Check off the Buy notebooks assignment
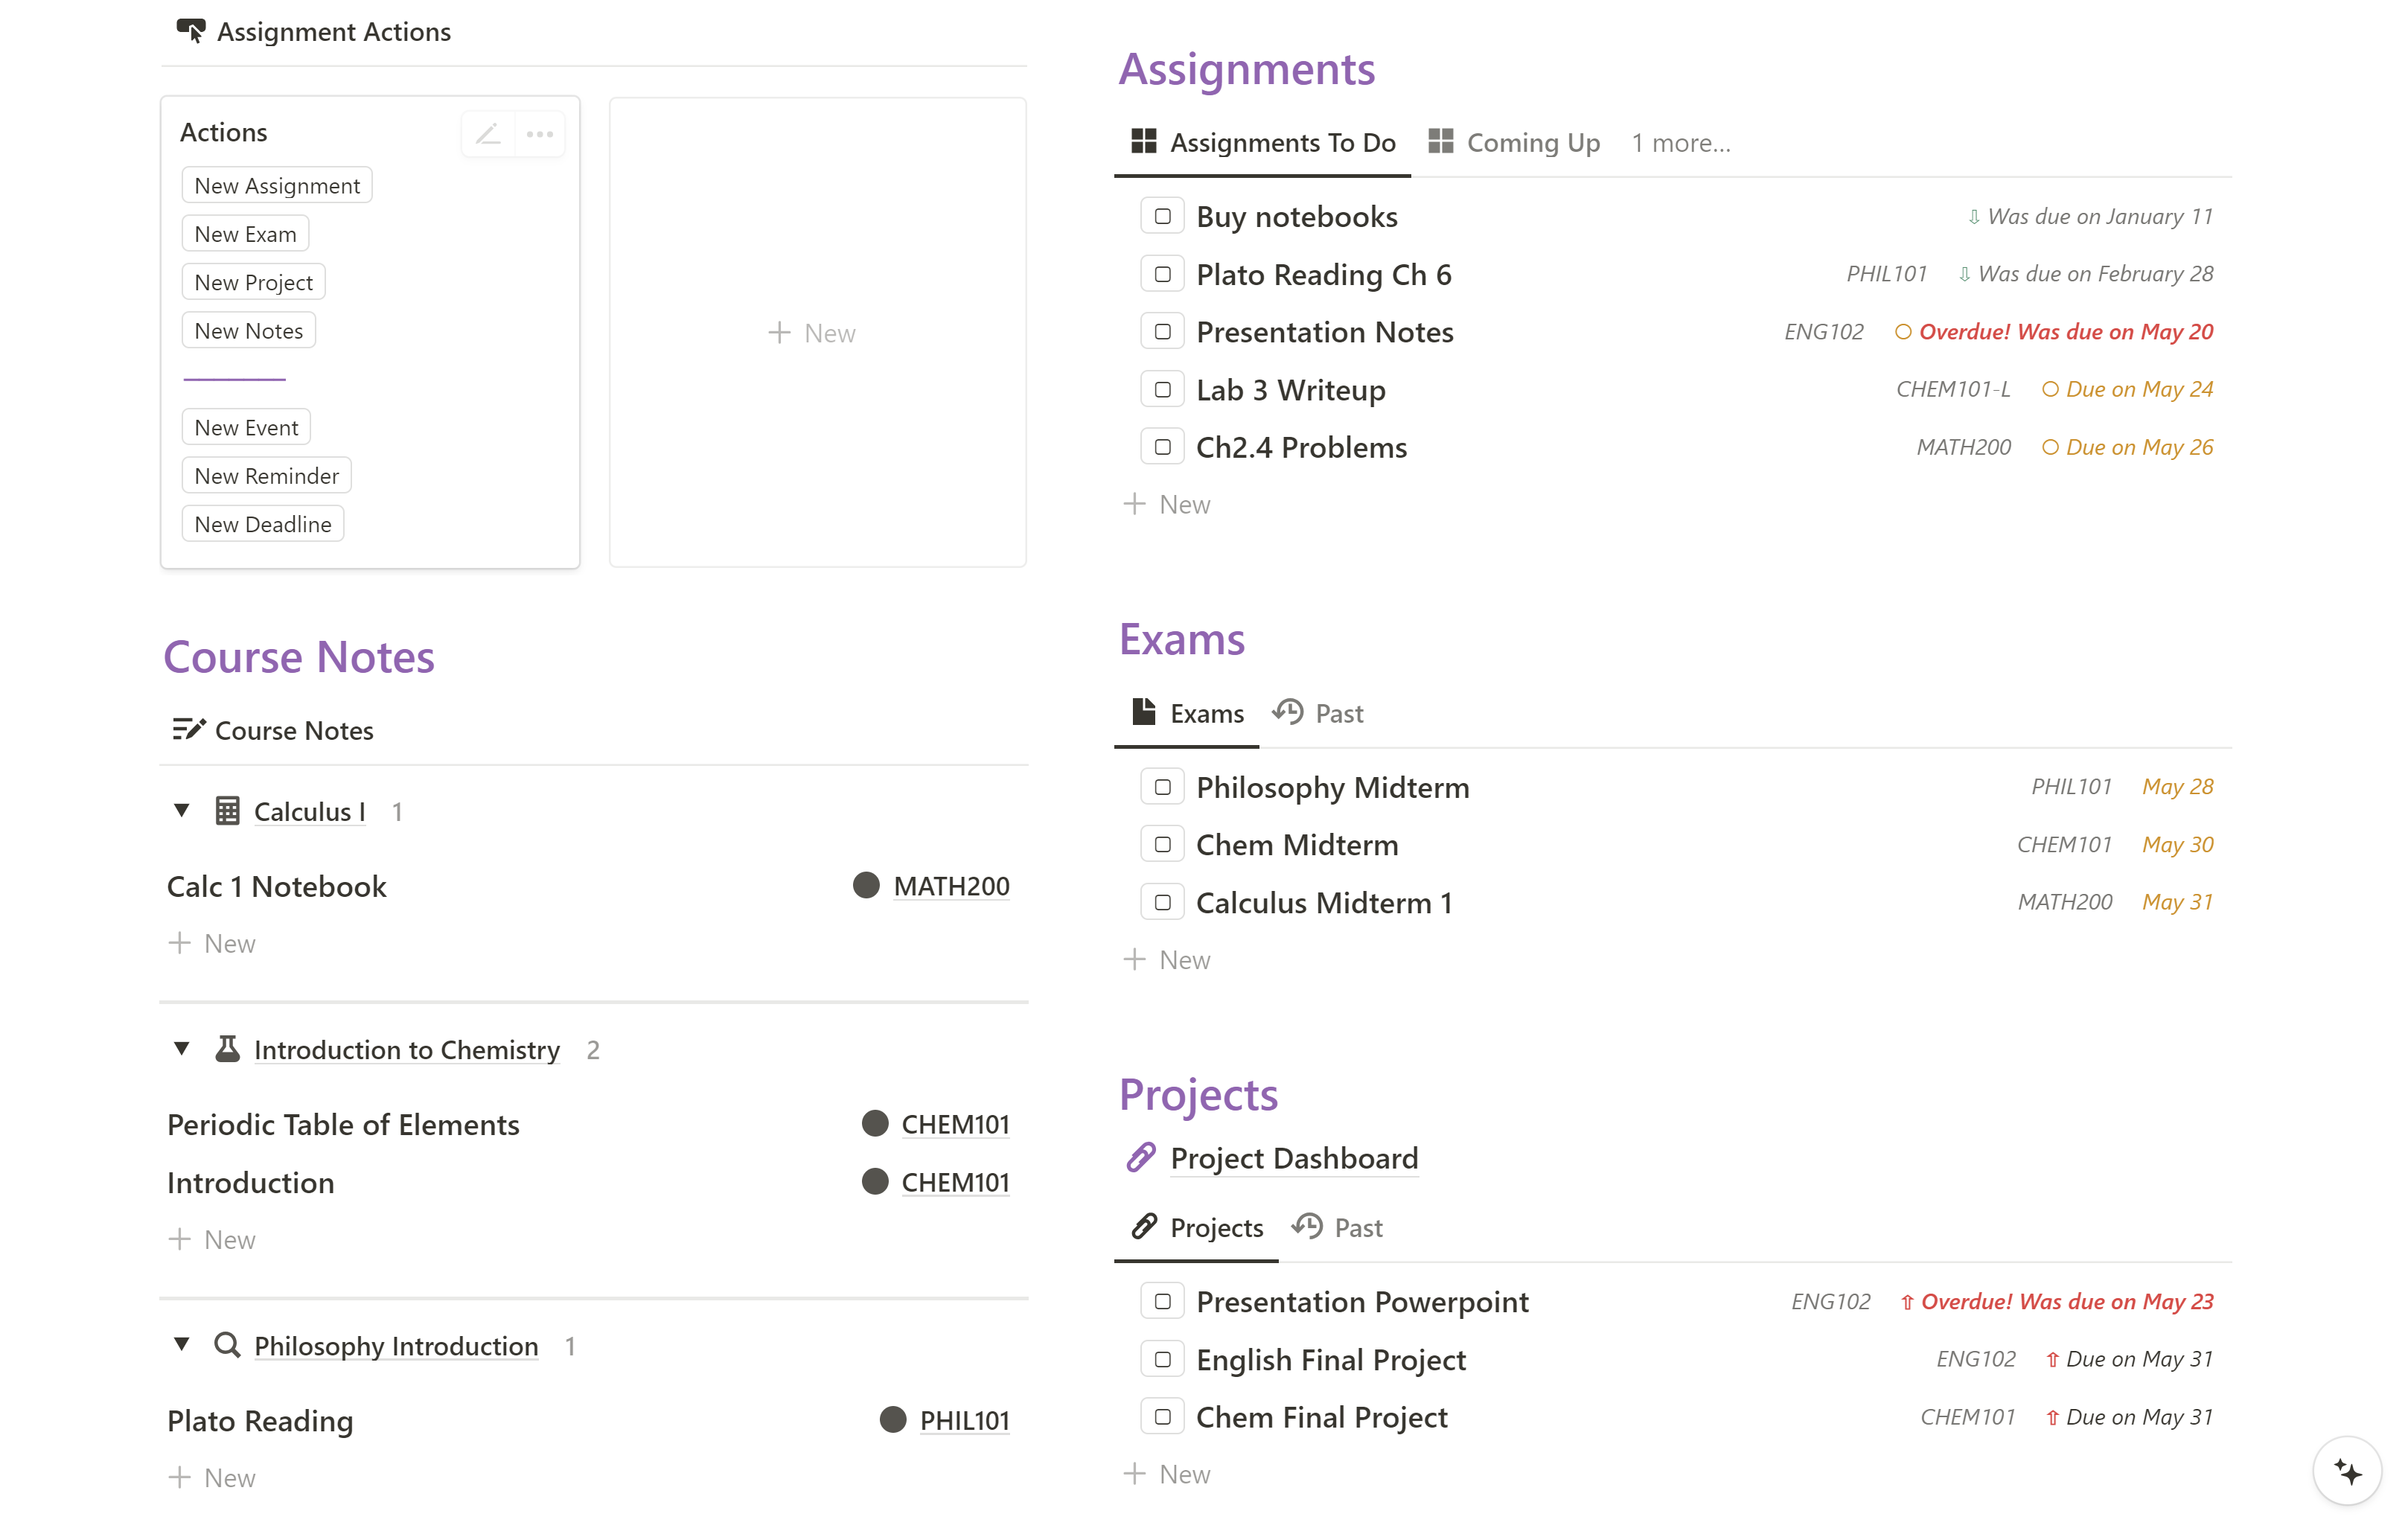This screenshot has height=1540, width=2408. tap(1162, 216)
